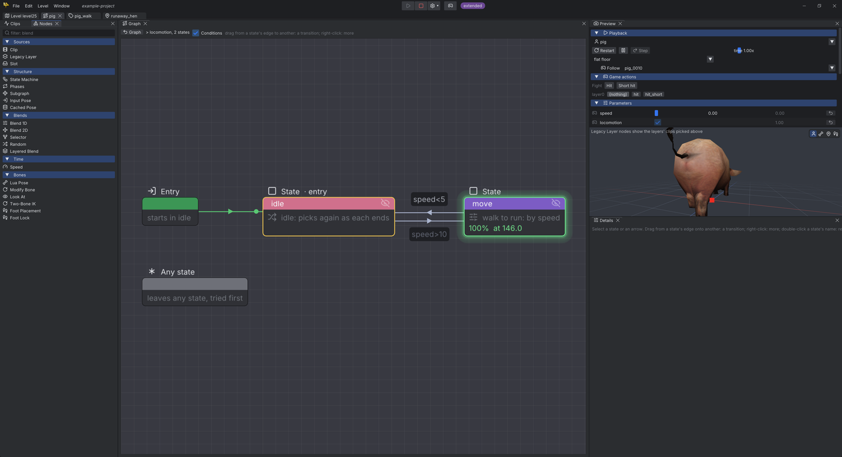Adjust the speed parameter slider
Screen dimensions: 842x457
(713, 113)
